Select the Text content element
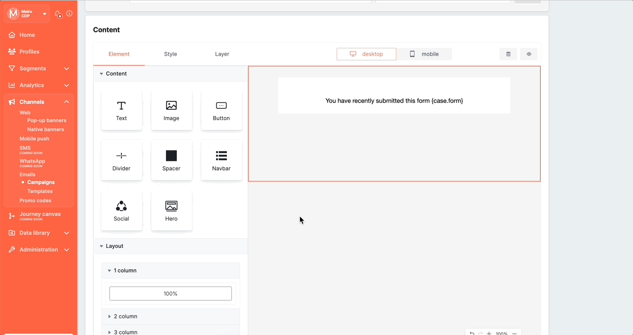633x335 pixels. [121, 110]
